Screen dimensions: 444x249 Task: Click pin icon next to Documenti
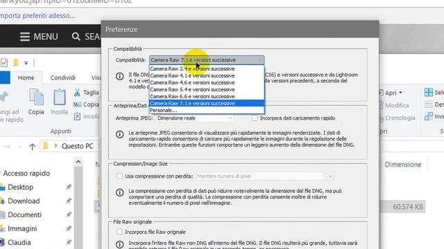click(x=69, y=215)
